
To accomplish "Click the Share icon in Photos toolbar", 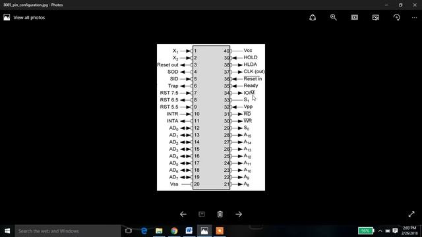I will pyautogui.click(x=313, y=18).
